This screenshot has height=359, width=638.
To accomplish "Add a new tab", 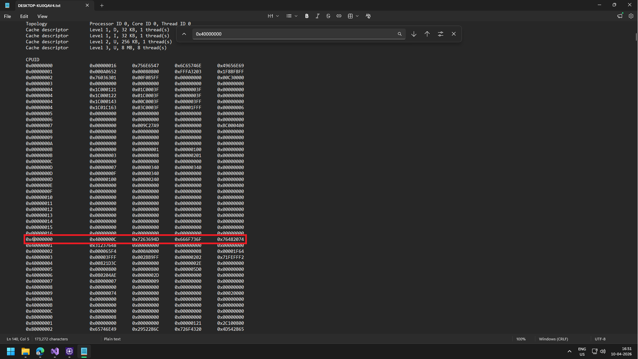I will (x=102, y=5).
